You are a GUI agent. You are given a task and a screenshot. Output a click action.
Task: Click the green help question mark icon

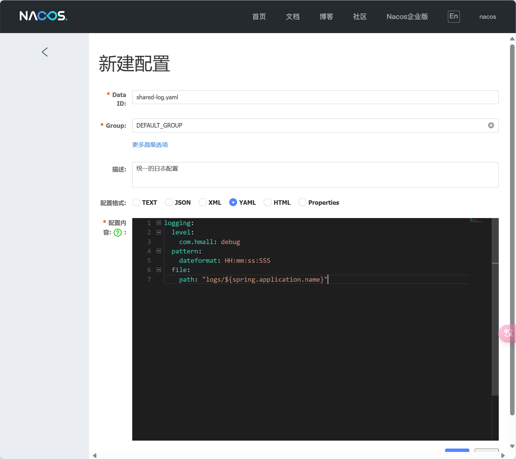(x=118, y=232)
